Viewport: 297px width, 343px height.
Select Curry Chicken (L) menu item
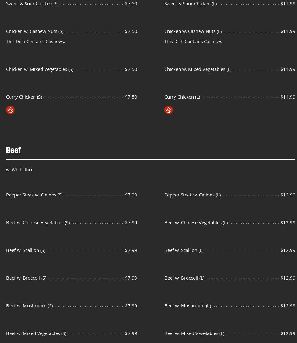point(182,97)
